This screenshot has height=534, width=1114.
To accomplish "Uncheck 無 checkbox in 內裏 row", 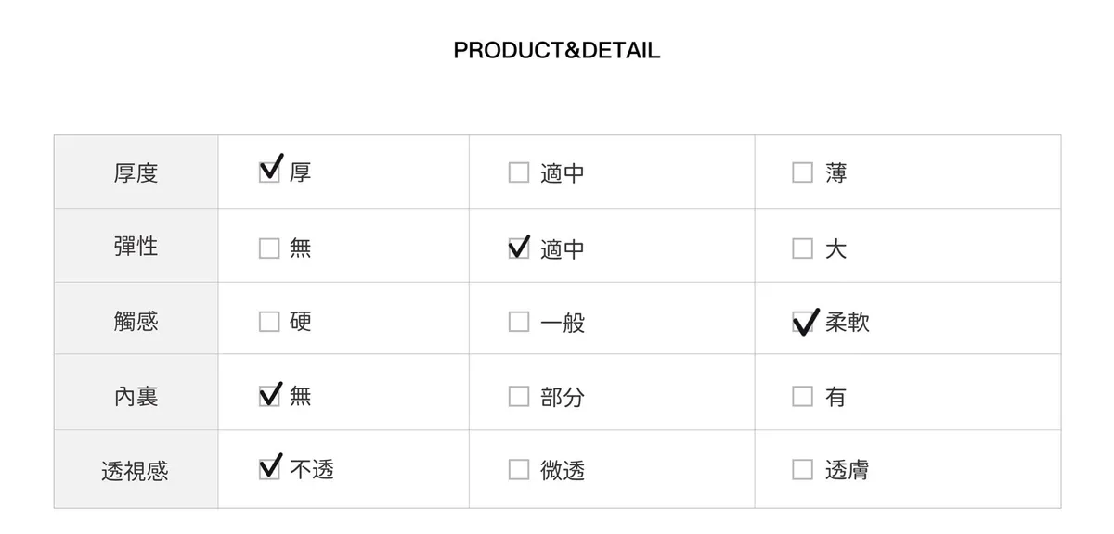I will pos(269,397).
